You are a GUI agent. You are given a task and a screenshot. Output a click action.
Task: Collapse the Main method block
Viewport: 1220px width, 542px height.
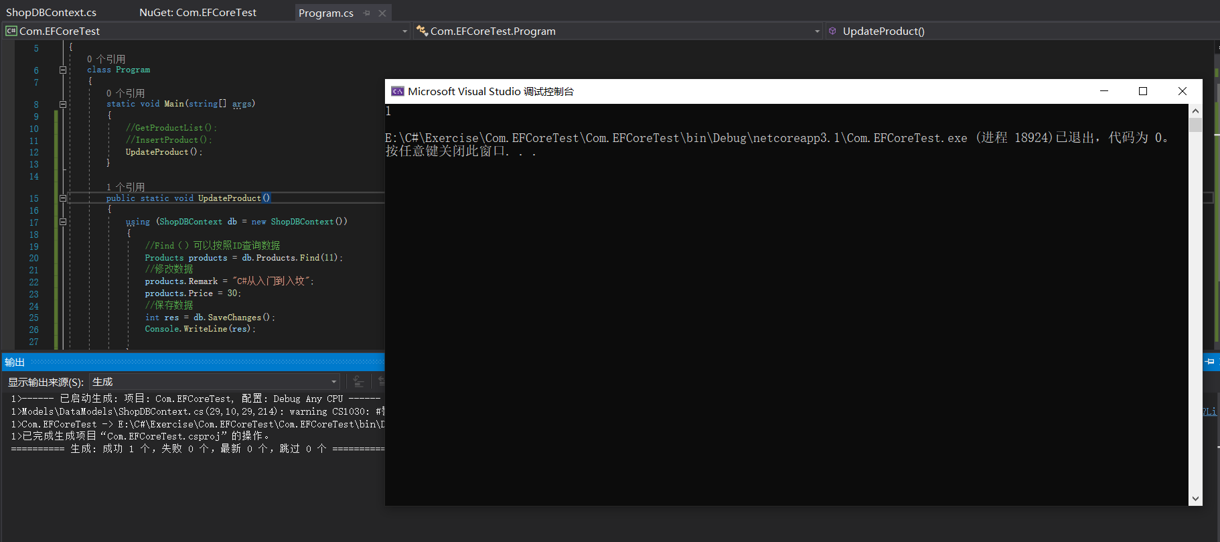63,105
